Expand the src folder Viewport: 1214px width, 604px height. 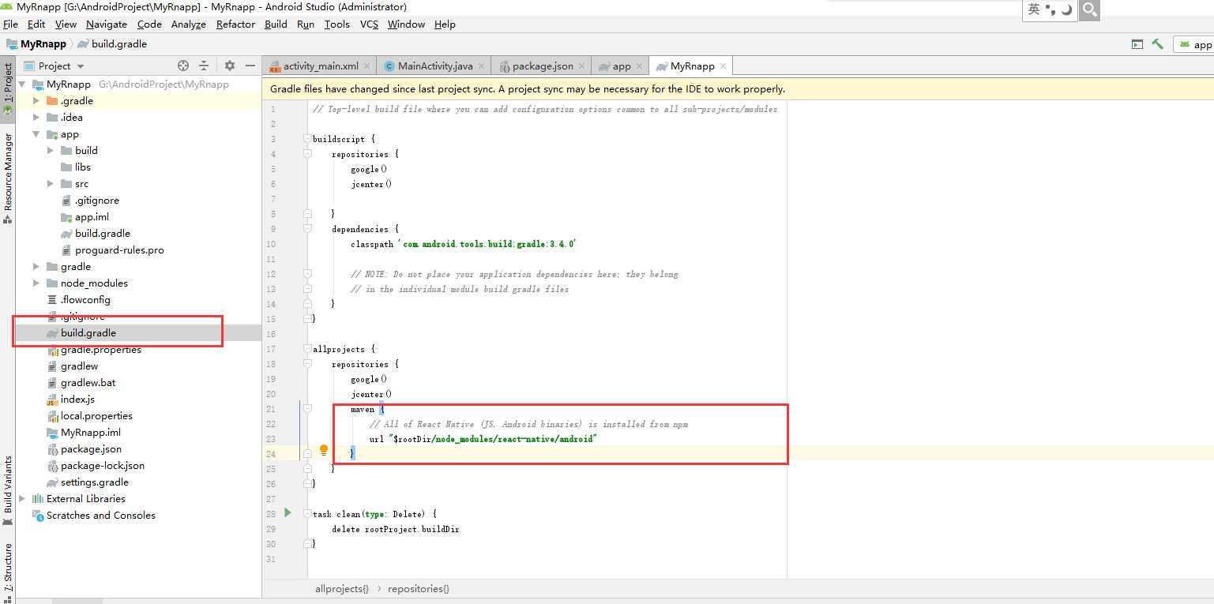point(51,183)
